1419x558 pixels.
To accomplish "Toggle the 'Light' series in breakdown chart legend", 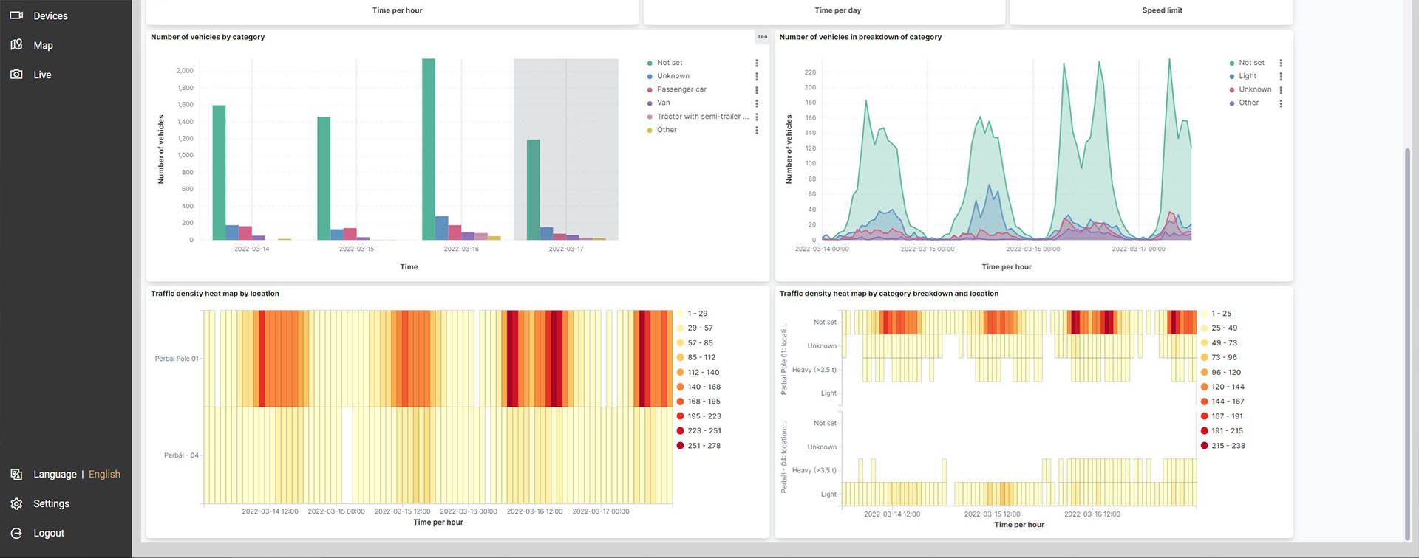I will (x=1248, y=76).
